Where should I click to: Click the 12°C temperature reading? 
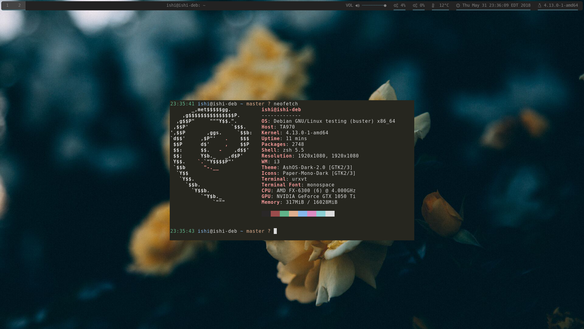coord(444,5)
